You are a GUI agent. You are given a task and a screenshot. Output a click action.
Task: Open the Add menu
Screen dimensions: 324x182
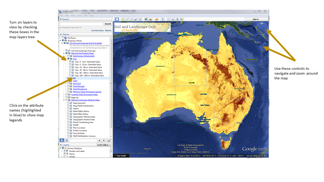86,15
